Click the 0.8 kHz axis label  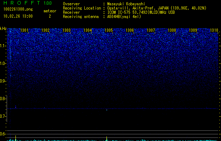(x=2, y=99)
